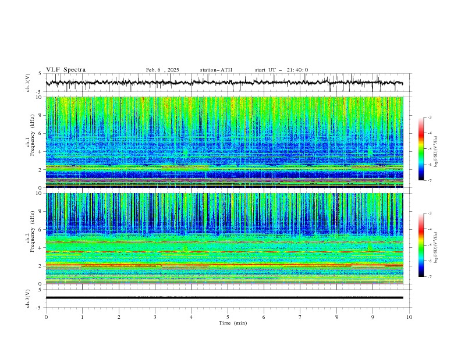
Task: Click time axis tick "3" at the bottom
Action: coord(155,317)
